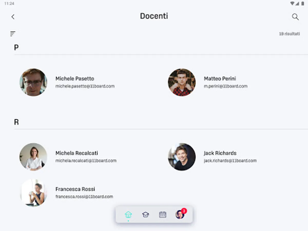Viewport: 308px width, 231px height.
Task: Open the sort filter icon
Action: 13,34
